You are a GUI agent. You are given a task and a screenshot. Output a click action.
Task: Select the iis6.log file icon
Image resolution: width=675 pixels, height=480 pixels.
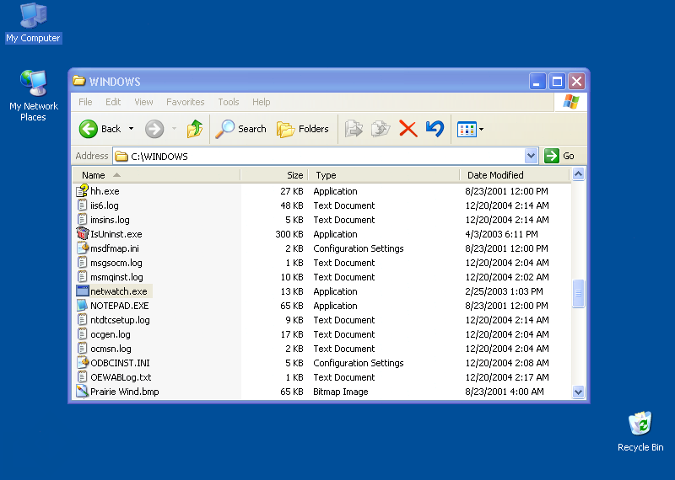coord(82,205)
